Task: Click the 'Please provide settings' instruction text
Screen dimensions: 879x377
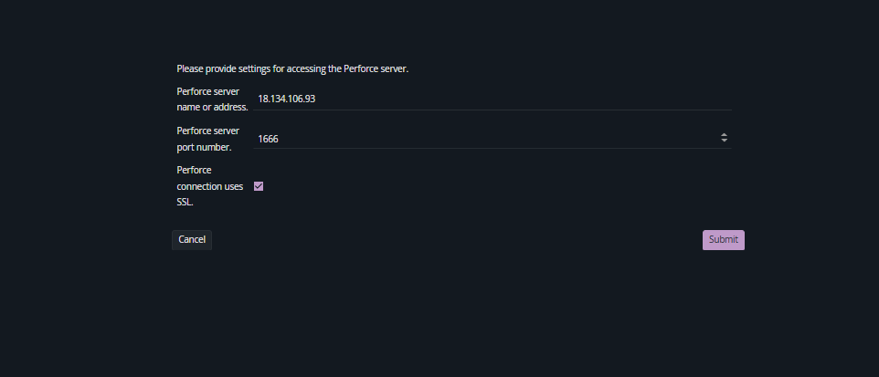Action: tap(292, 68)
